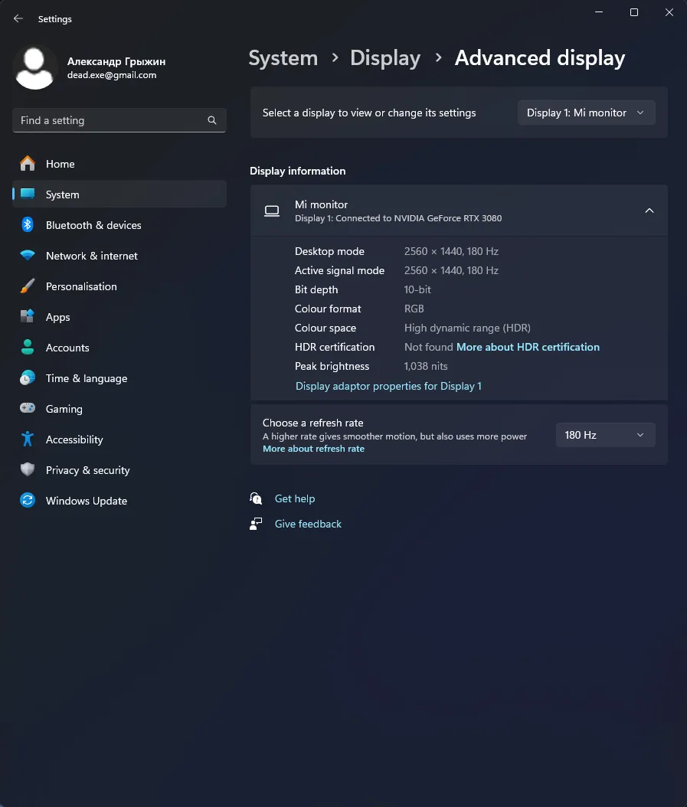687x807 pixels.
Task: Open Privacy & security settings
Action: coord(87,470)
